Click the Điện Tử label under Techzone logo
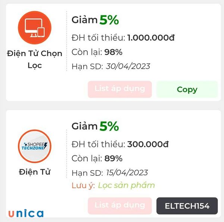The image size is (224, 222). click(x=35, y=172)
